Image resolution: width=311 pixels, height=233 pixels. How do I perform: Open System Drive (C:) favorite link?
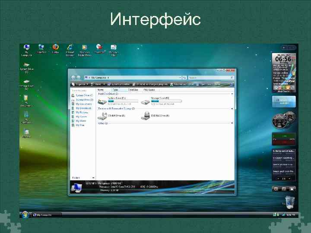tap(82, 95)
